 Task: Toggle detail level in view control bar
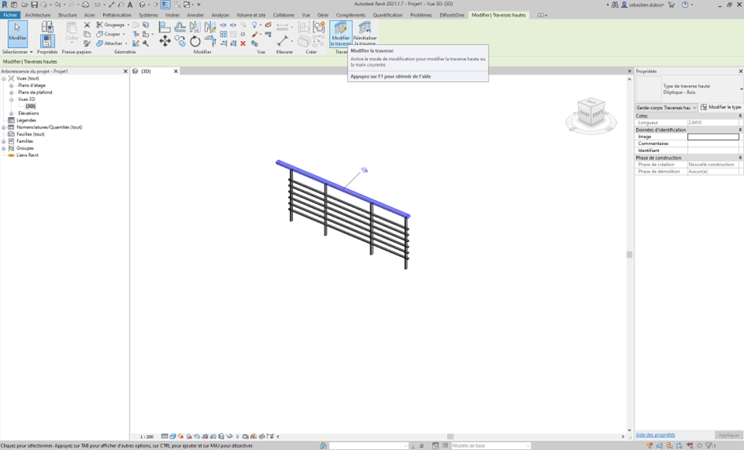point(165,437)
